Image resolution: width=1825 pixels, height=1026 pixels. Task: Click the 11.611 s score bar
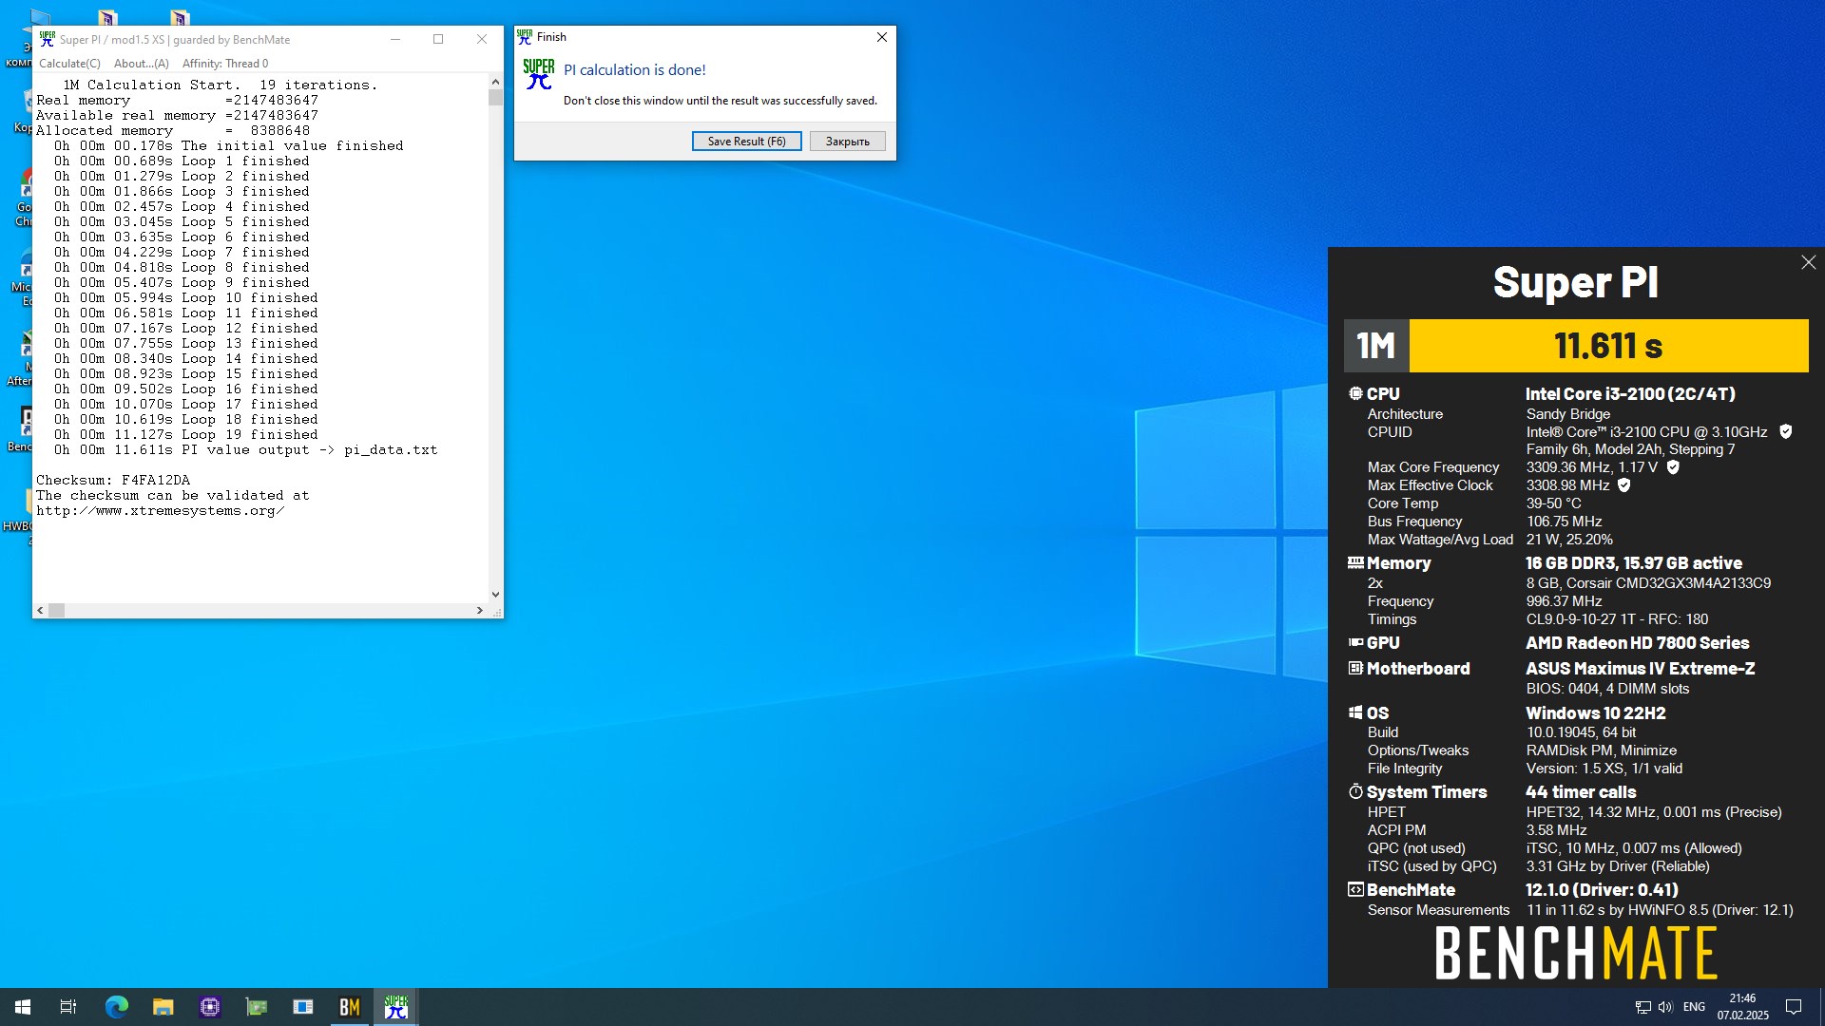(1608, 346)
